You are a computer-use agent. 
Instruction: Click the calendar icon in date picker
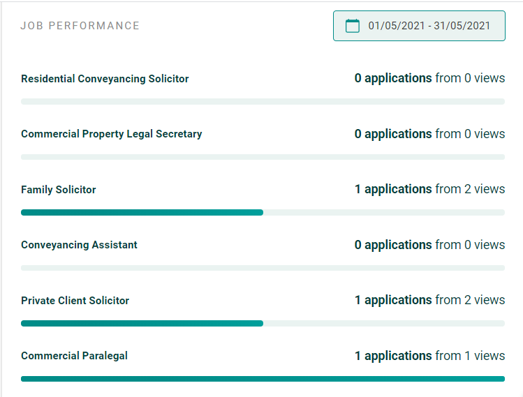pos(352,26)
